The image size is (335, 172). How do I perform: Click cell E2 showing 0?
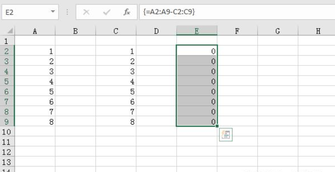pos(197,51)
